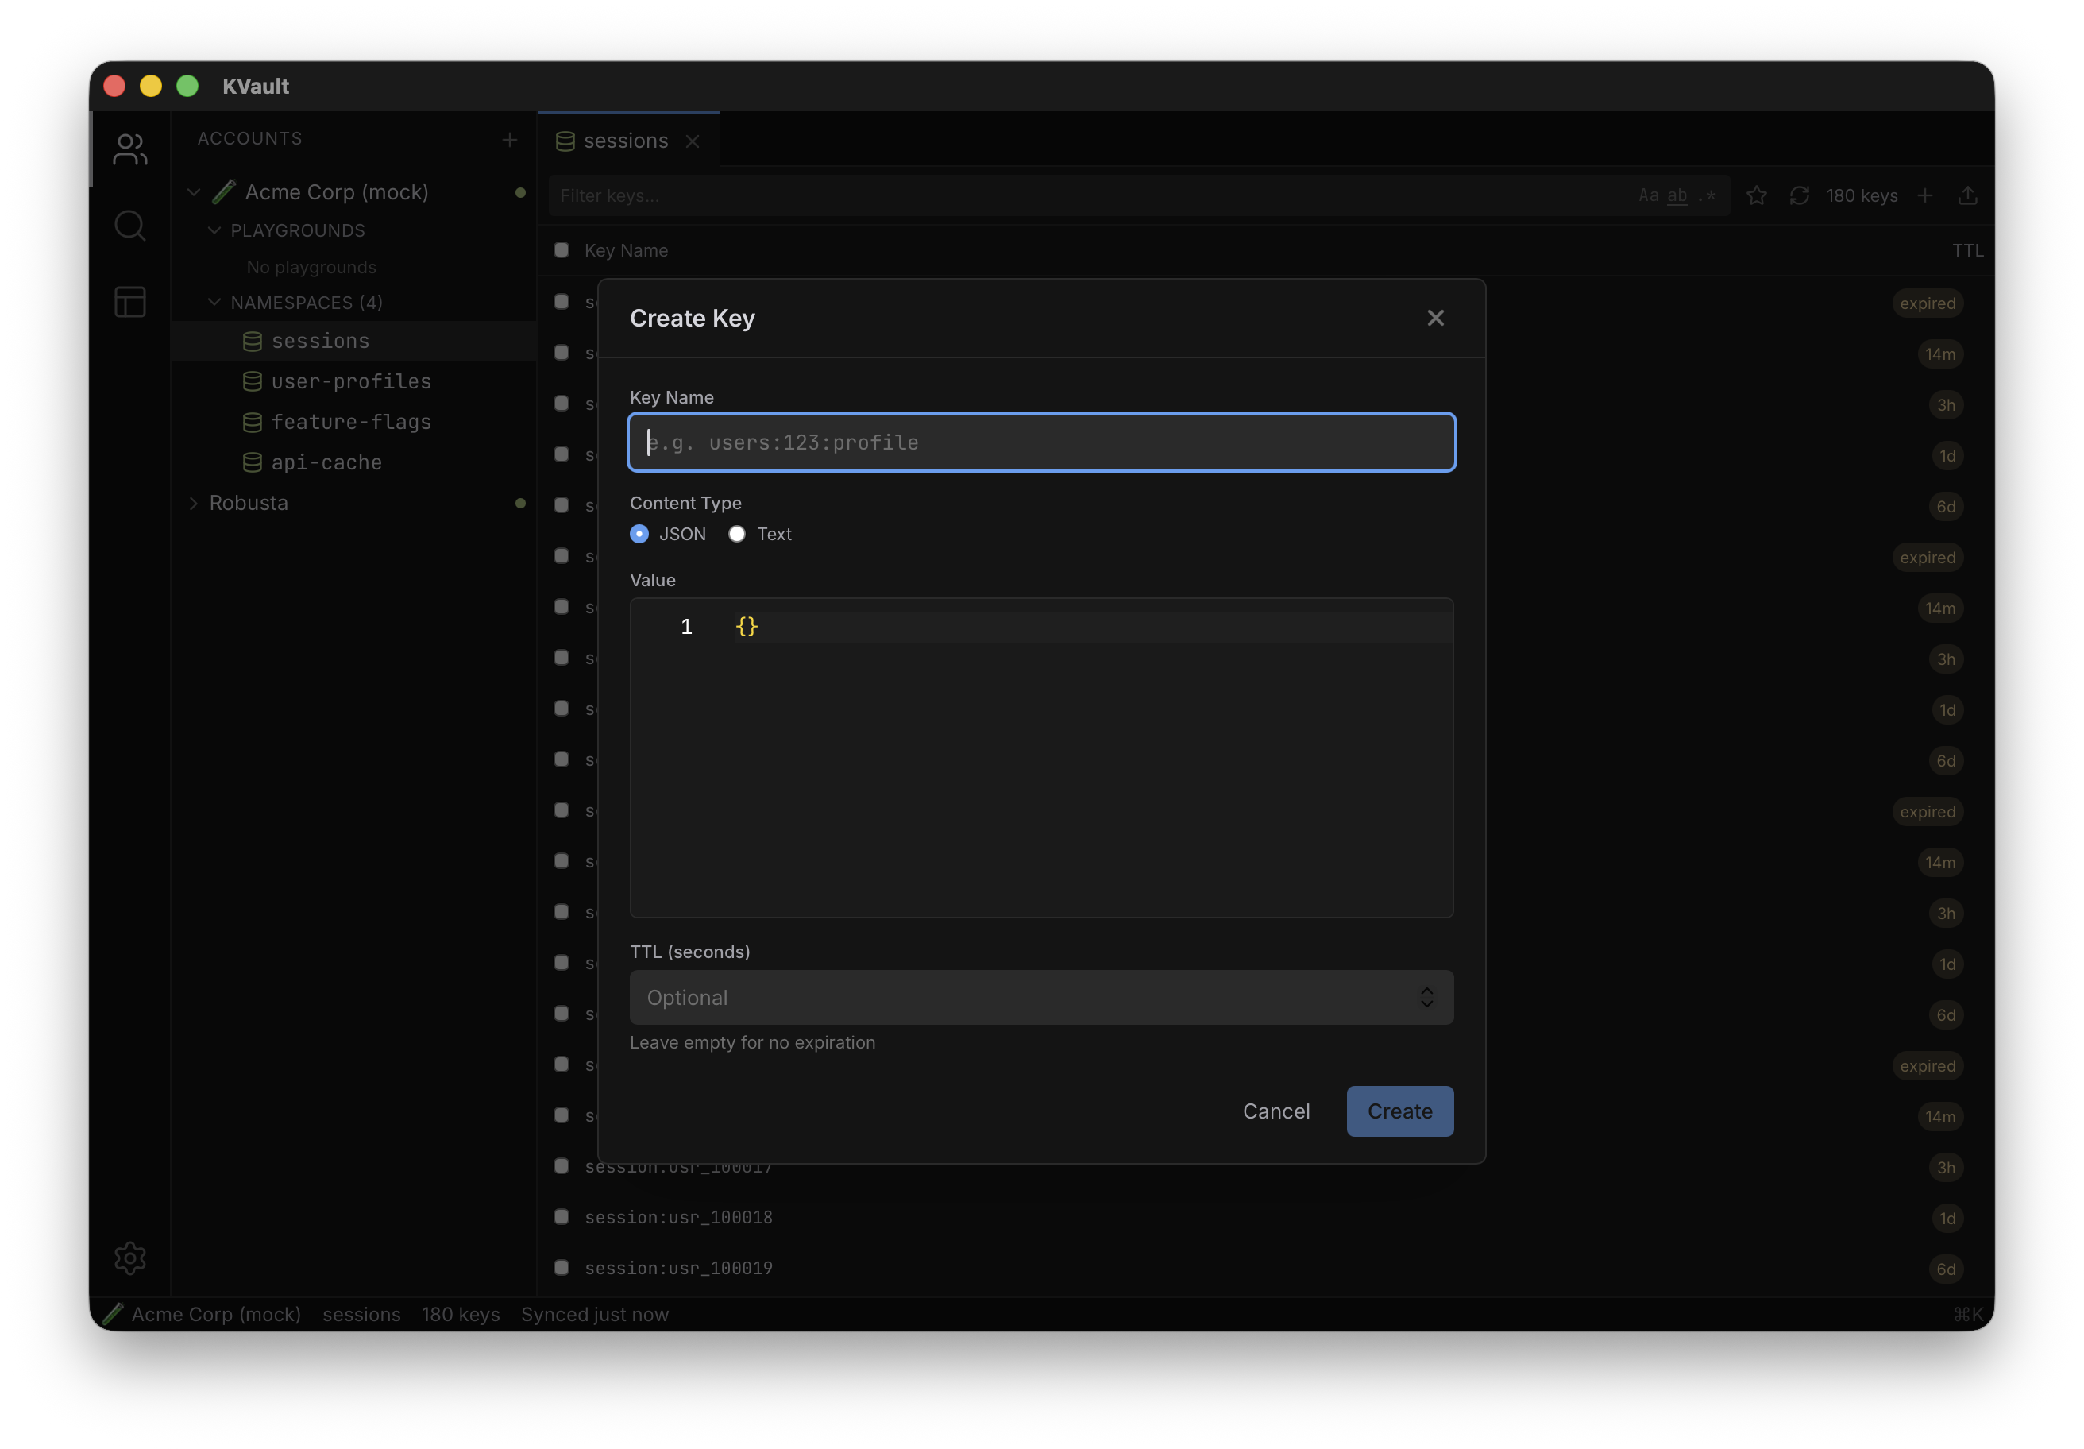Collapse the Acme Corp (mock) account

coord(193,191)
